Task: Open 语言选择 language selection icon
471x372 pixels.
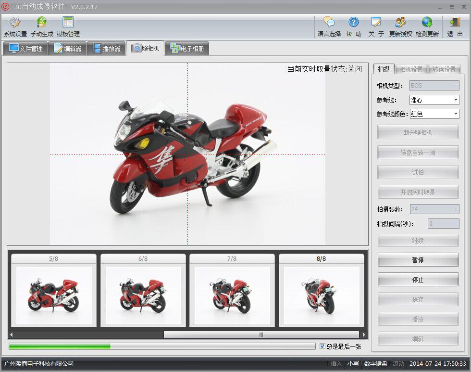Action: pos(329,23)
